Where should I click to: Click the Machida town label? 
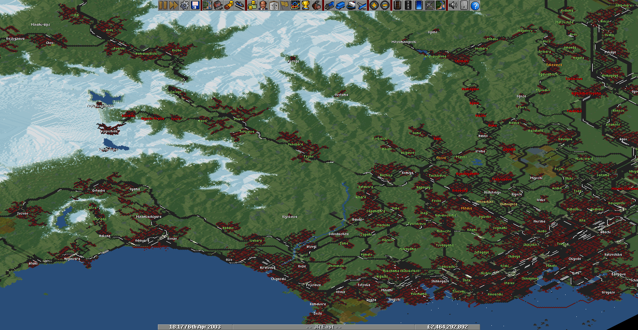pos(383,225)
